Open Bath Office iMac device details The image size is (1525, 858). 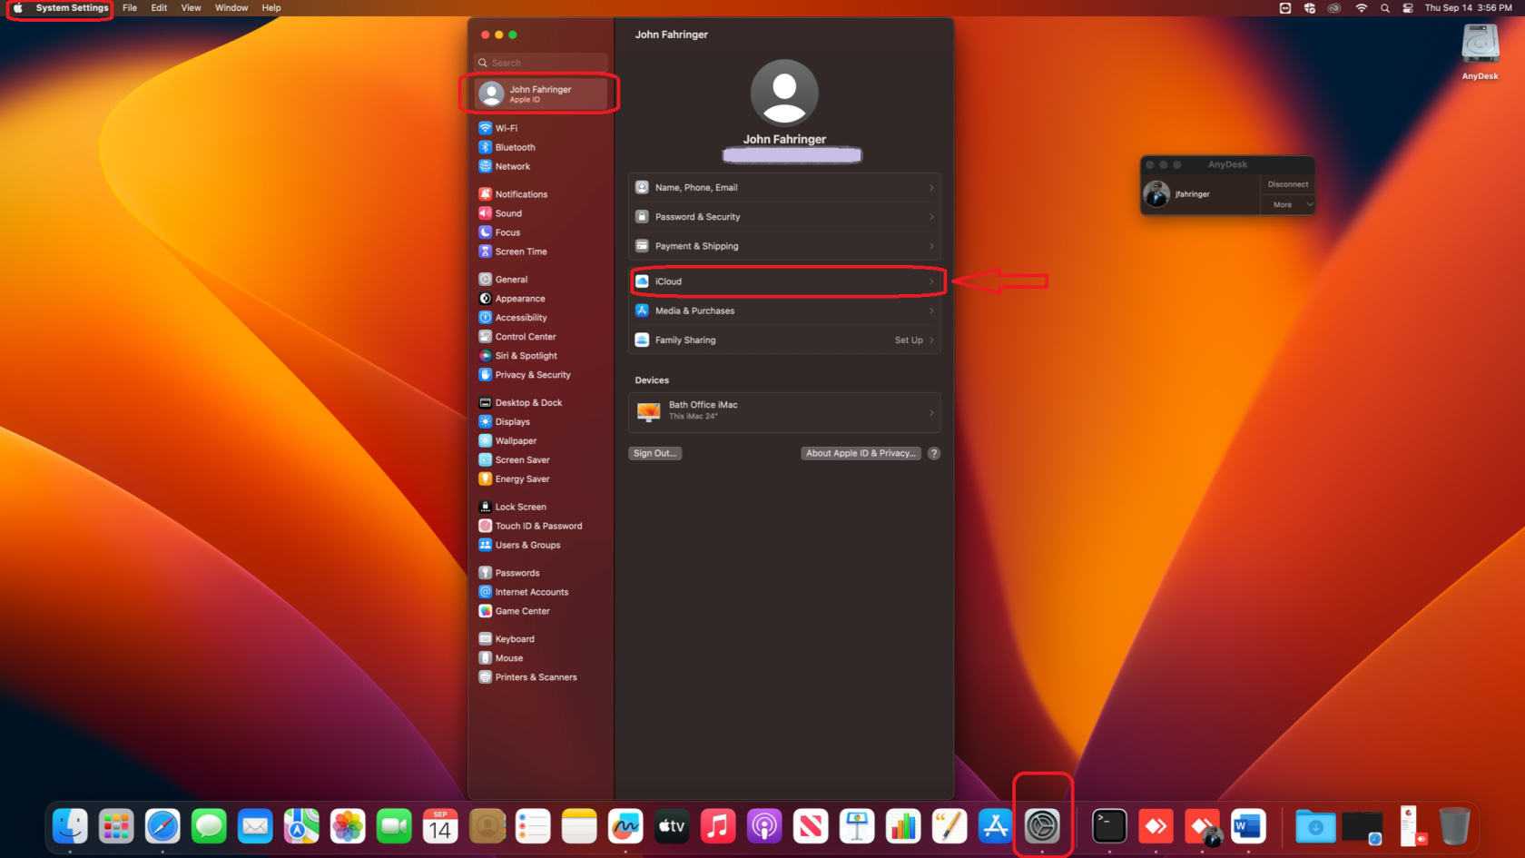(784, 412)
